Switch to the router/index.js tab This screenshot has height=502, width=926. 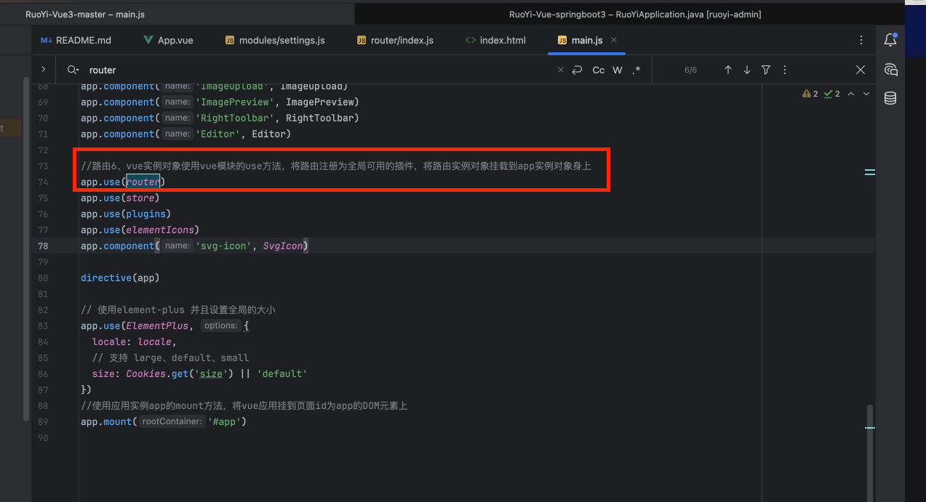402,40
